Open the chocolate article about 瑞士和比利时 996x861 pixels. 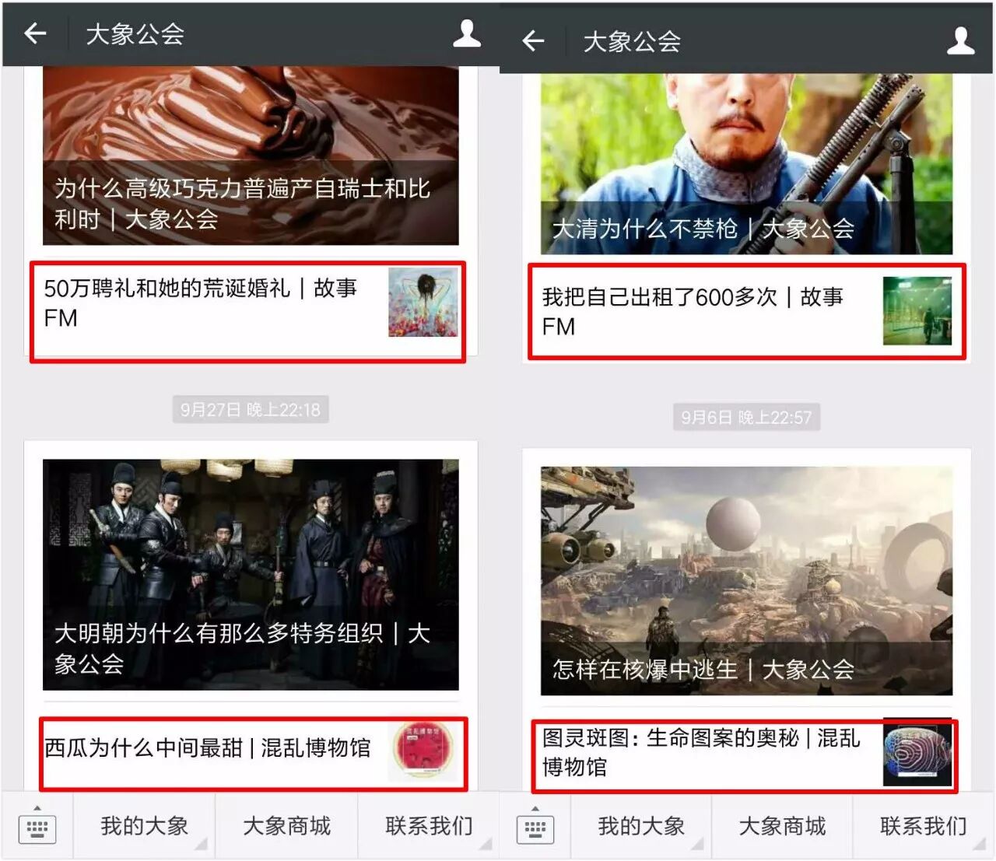click(251, 156)
